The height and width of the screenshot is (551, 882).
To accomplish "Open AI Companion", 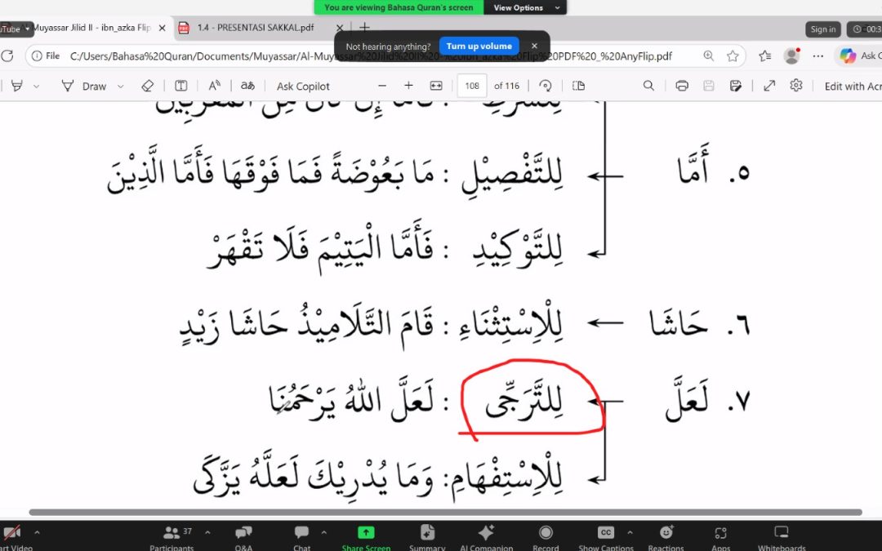I will pyautogui.click(x=486, y=537).
